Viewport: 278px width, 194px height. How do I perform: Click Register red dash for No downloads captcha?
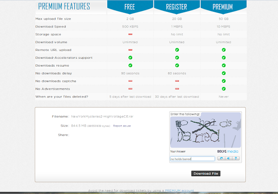click(x=177, y=81)
